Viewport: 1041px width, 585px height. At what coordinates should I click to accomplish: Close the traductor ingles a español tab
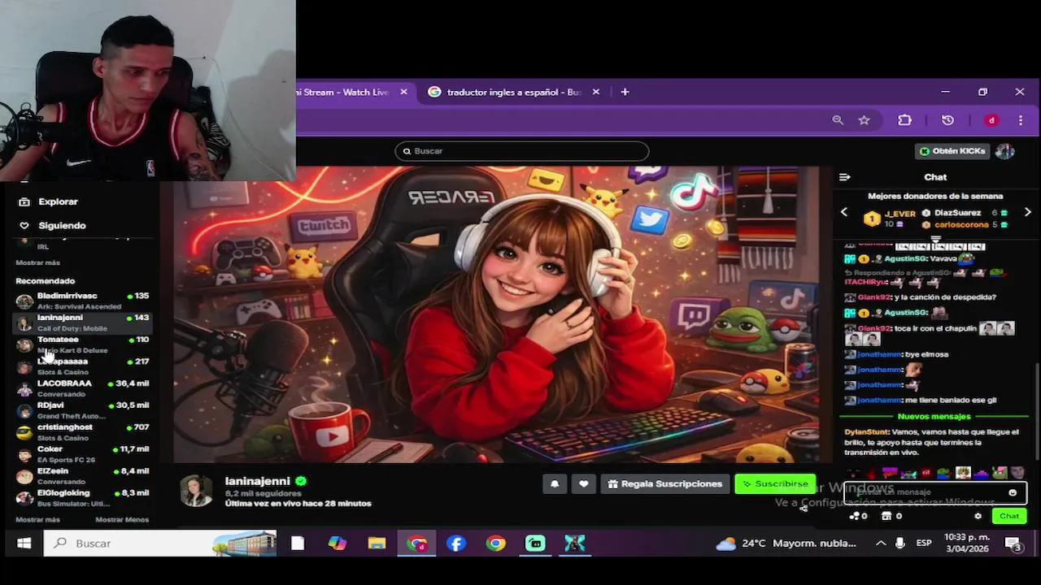(595, 92)
